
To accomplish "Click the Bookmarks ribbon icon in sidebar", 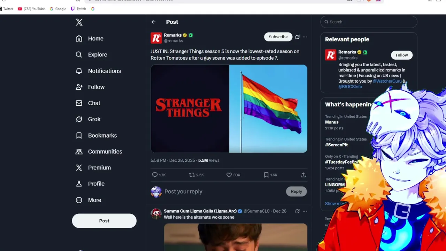I will (79, 136).
